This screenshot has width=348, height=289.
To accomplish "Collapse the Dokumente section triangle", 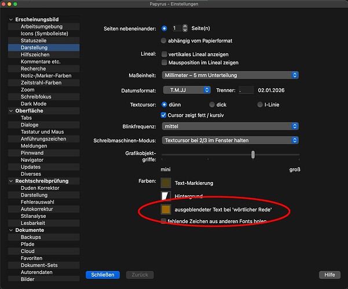I will [10, 230].
